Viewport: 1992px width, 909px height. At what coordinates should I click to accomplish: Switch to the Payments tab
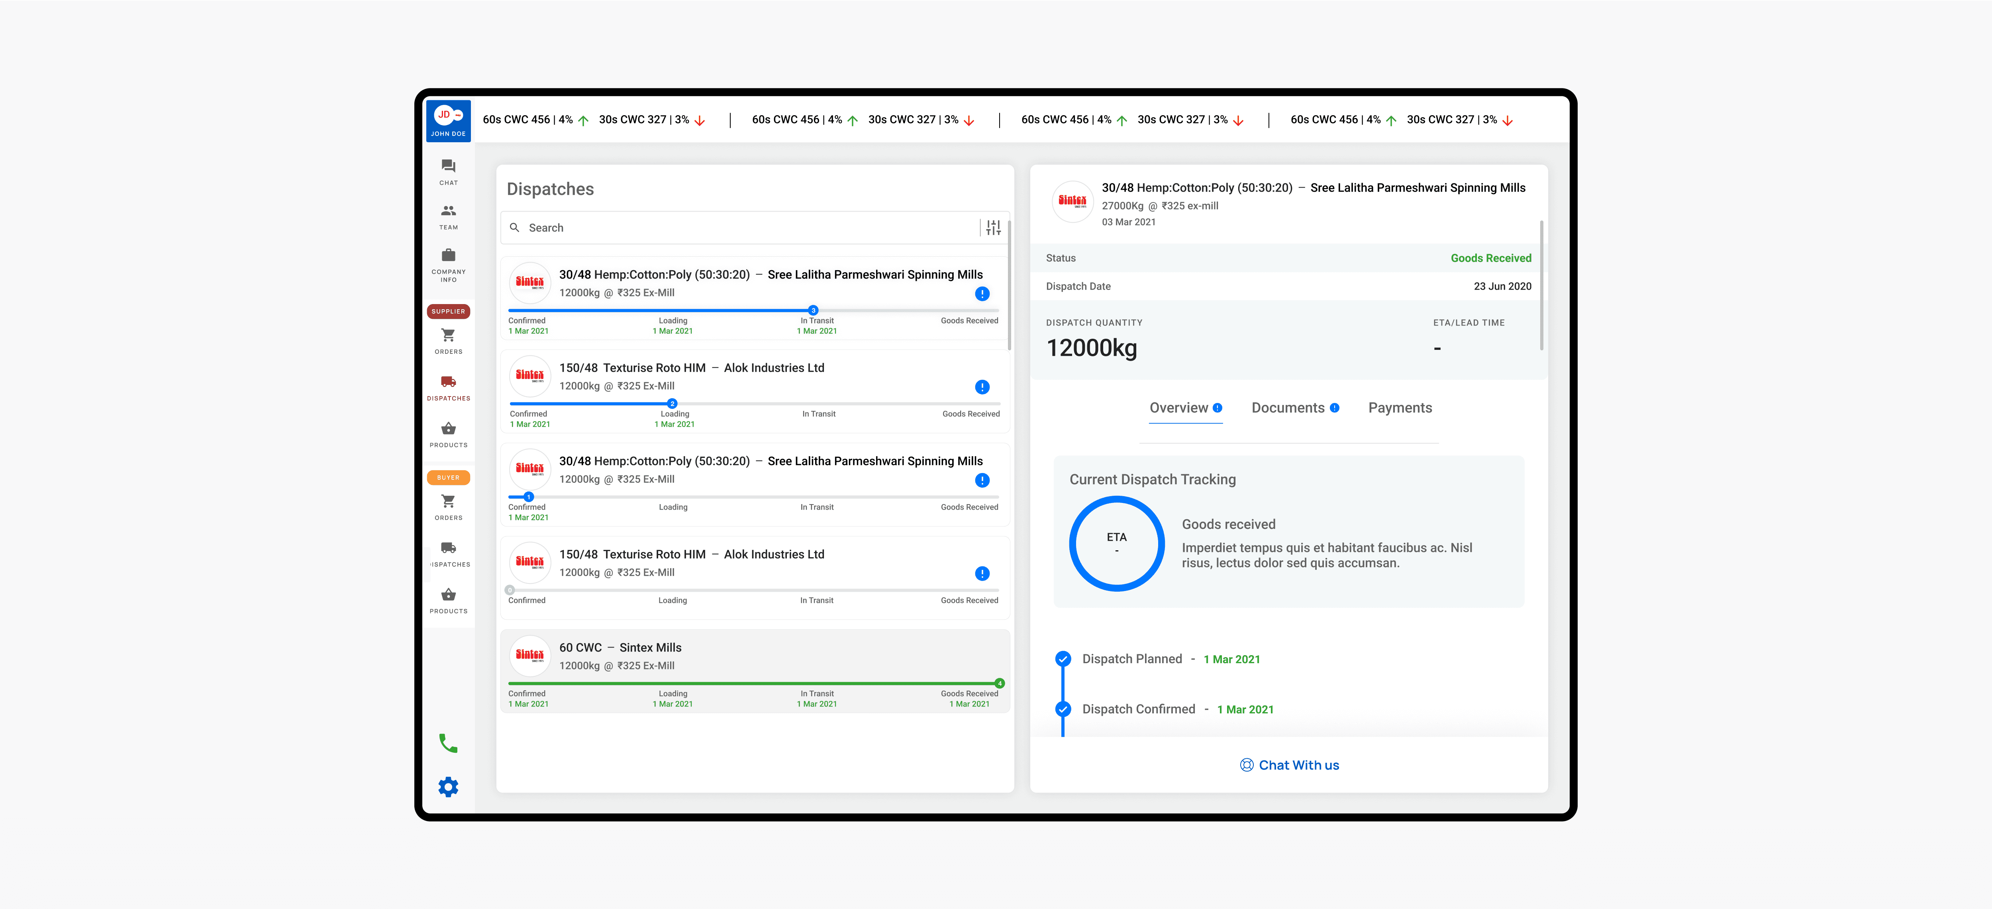click(1400, 408)
